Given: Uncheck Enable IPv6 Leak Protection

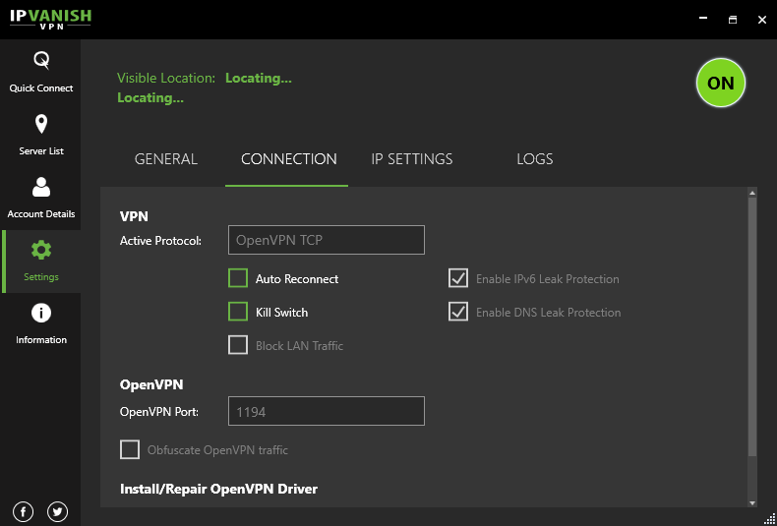Looking at the screenshot, I should pos(457,278).
